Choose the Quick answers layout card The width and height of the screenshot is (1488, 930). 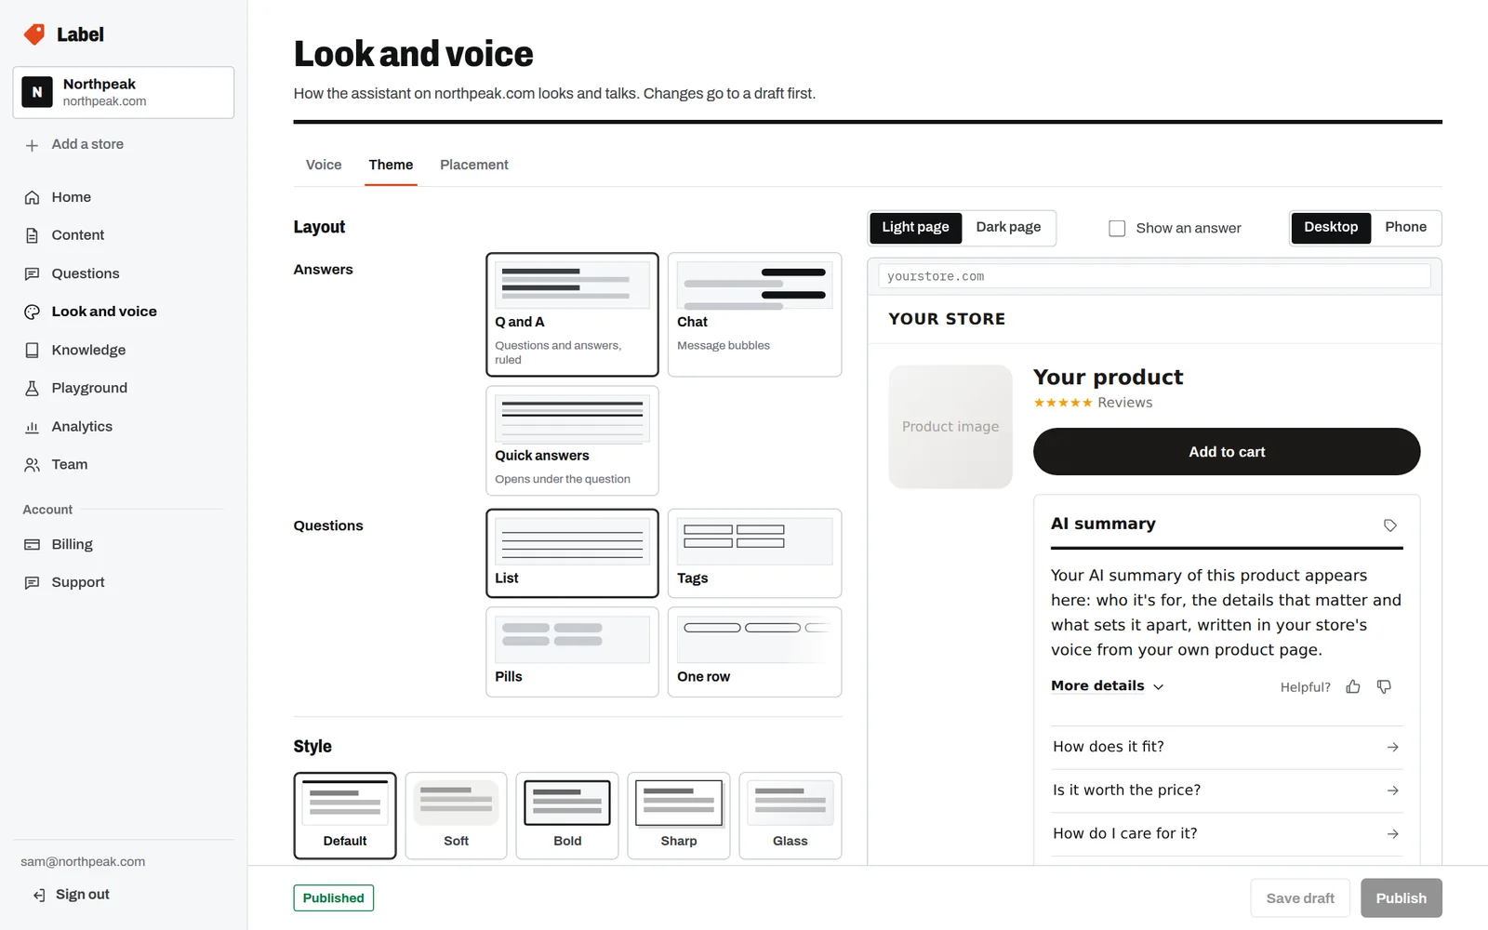coord(572,441)
